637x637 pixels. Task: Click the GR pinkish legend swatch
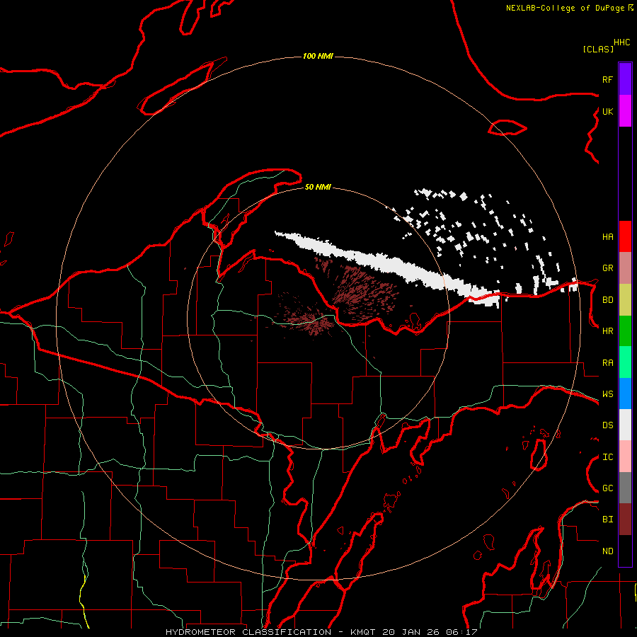[625, 268]
